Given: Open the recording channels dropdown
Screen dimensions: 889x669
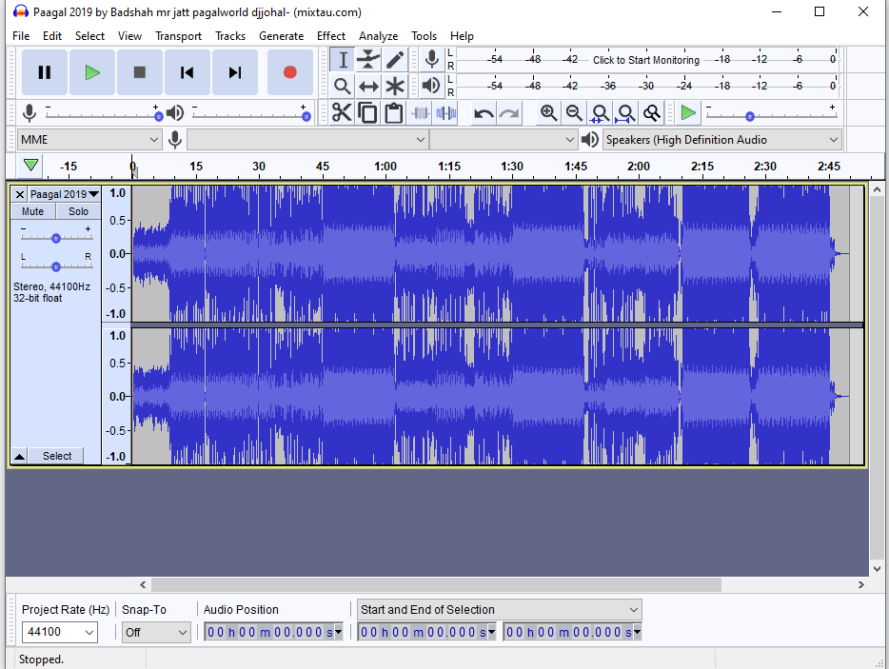Looking at the screenshot, I should coord(504,140).
